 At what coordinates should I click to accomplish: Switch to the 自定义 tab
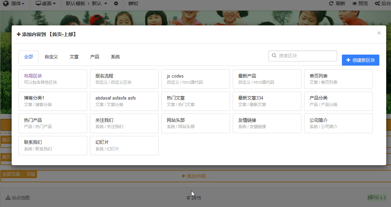tap(51, 57)
